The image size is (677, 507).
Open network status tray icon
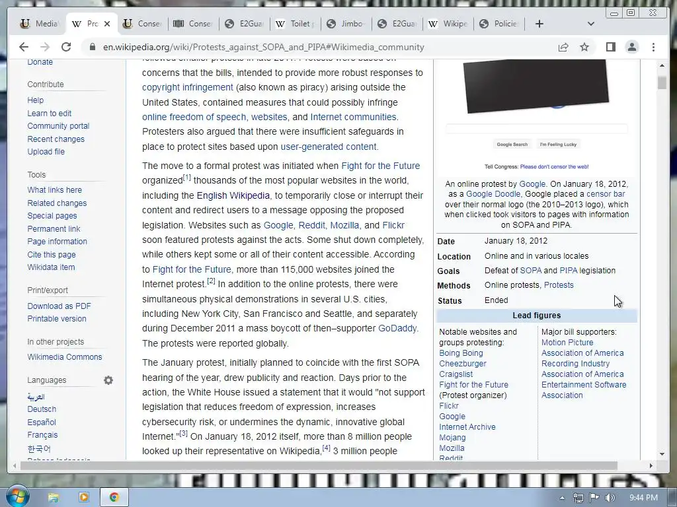578,498
